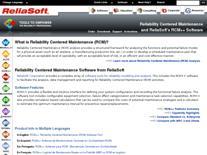
Task: Click arrow bullet beside Learn more about RCM
Action: [x=109, y=61]
